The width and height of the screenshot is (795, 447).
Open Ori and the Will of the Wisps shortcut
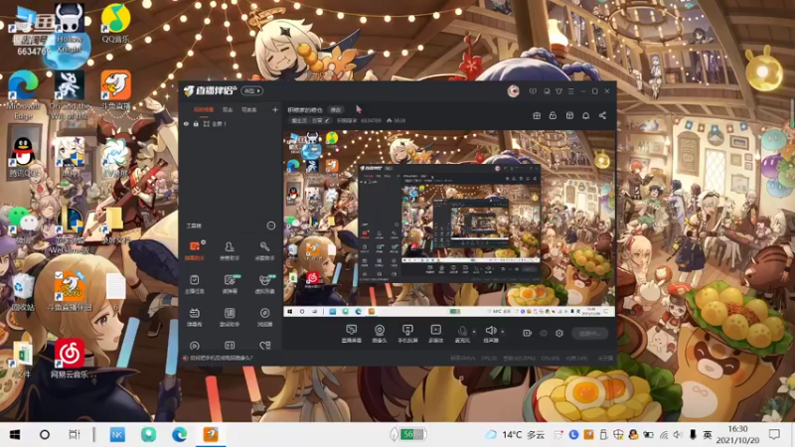point(70,94)
